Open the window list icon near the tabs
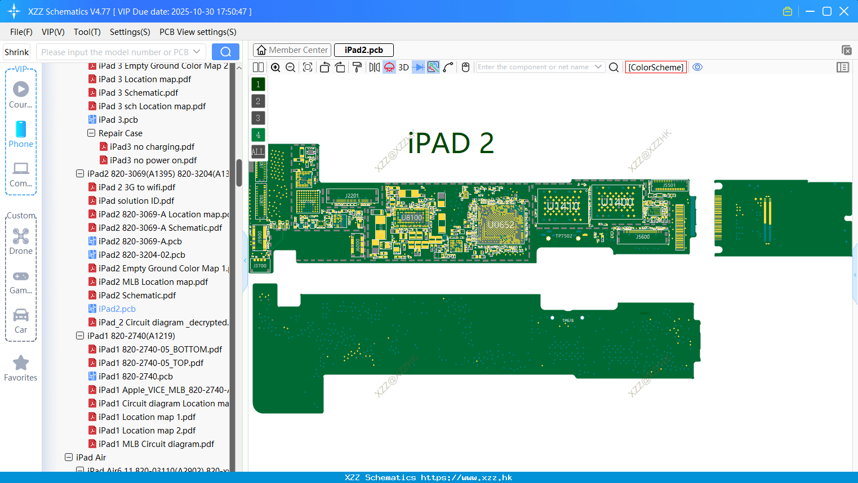 pos(846,50)
